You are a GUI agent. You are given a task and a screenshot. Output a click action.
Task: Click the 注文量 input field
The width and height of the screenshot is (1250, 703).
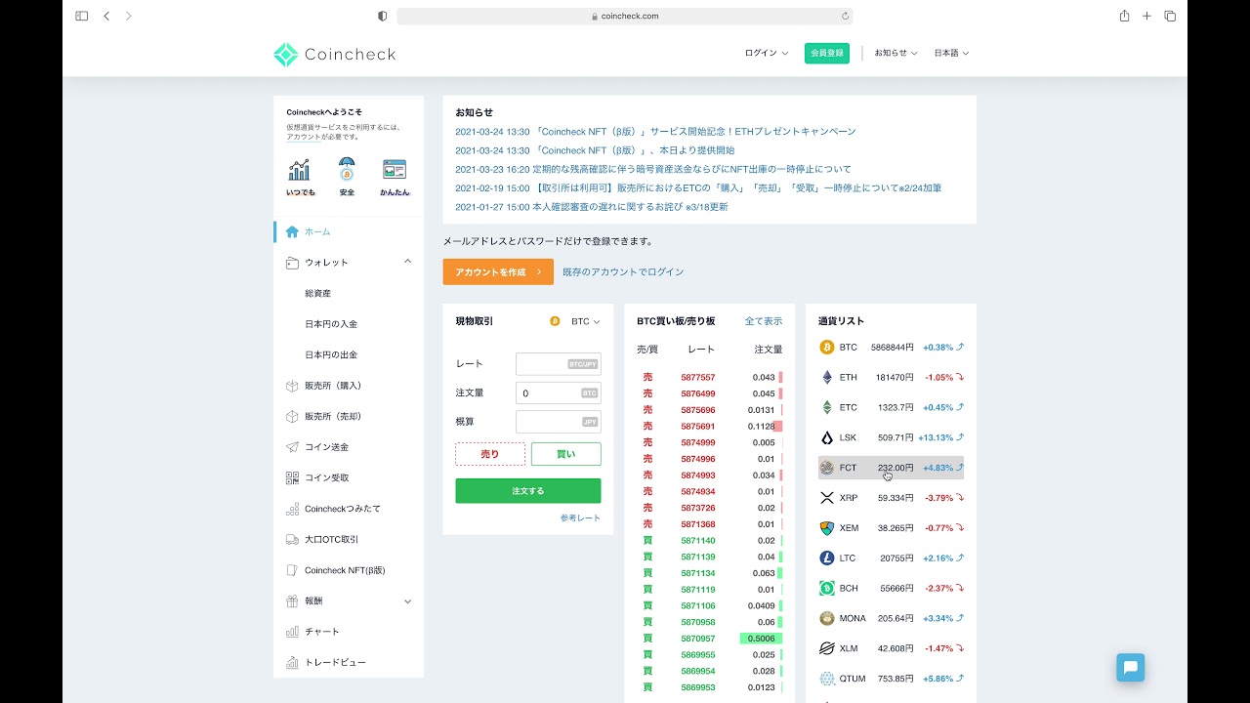[552, 393]
